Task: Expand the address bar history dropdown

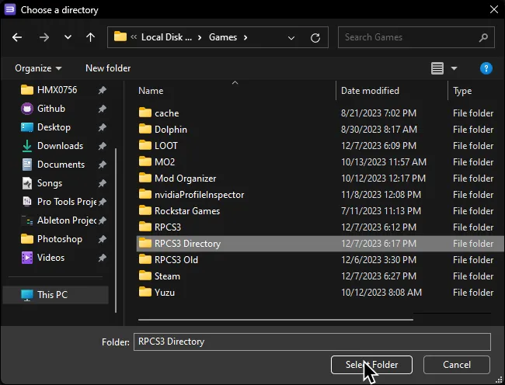Action: point(291,38)
